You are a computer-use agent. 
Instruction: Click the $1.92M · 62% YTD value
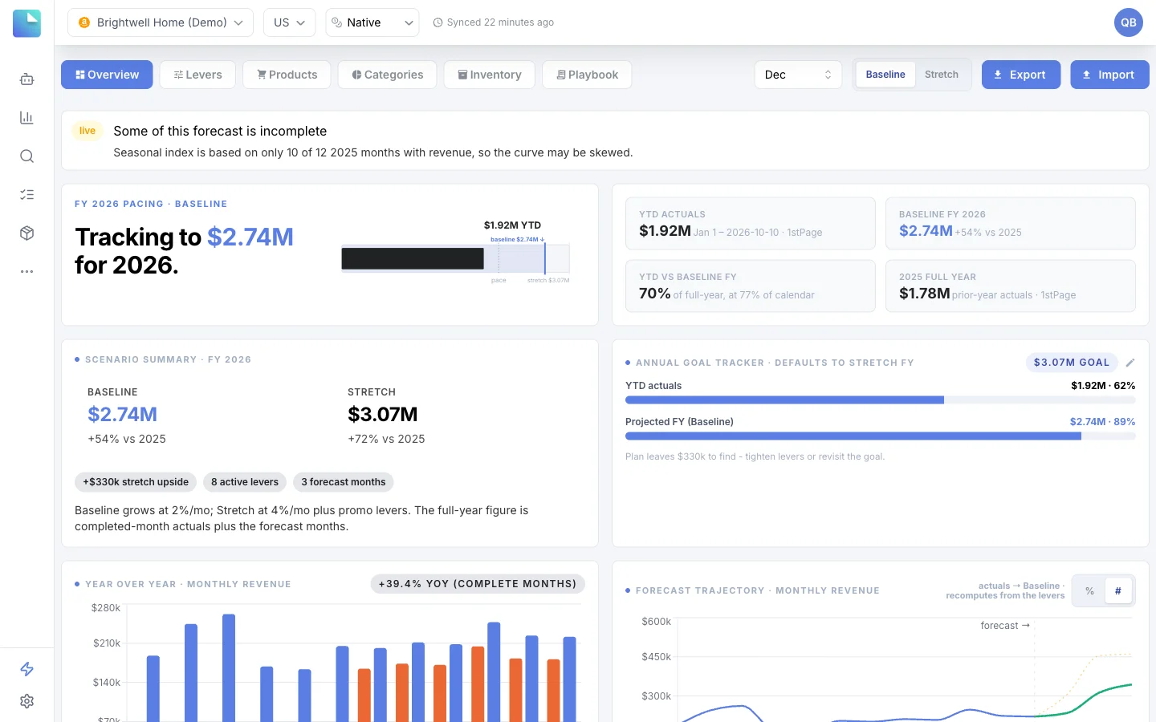click(x=1103, y=386)
